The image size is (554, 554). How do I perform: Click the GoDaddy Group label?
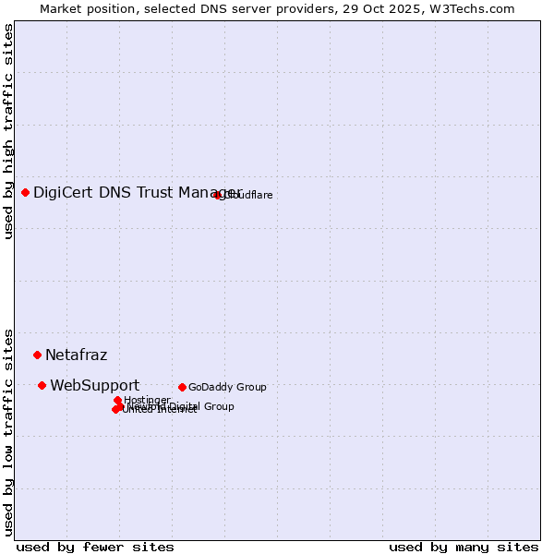pyautogui.click(x=227, y=387)
